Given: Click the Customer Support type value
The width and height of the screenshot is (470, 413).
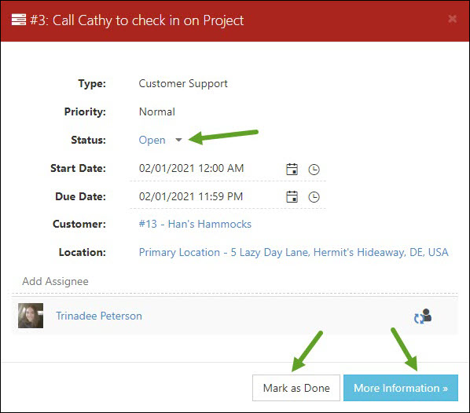Looking at the screenshot, I should pyautogui.click(x=183, y=83).
